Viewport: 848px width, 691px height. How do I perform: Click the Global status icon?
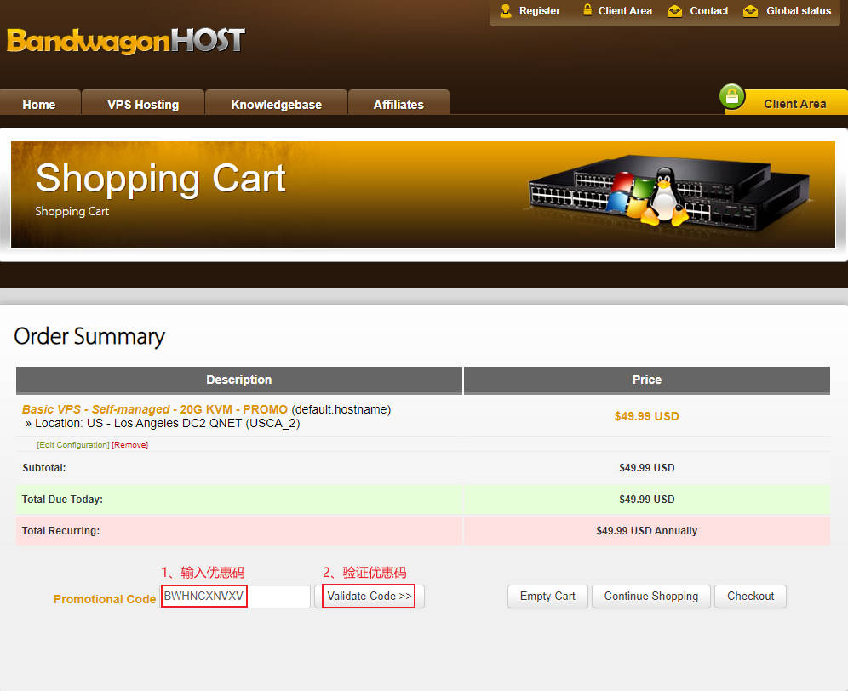[x=750, y=11]
